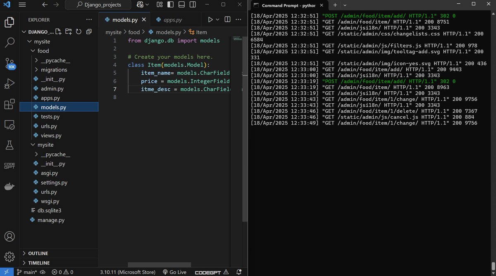Viewport: 496px width, 276px height.
Task: Click the Django_projects command center search box
Action: (98, 5)
